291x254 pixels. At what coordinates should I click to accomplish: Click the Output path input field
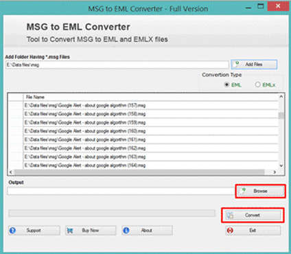(121, 191)
